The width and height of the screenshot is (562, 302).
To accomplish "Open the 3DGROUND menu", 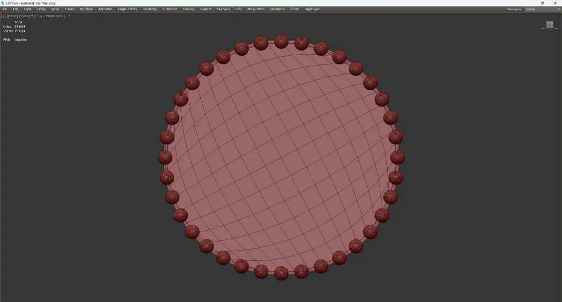I will tap(256, 9).
